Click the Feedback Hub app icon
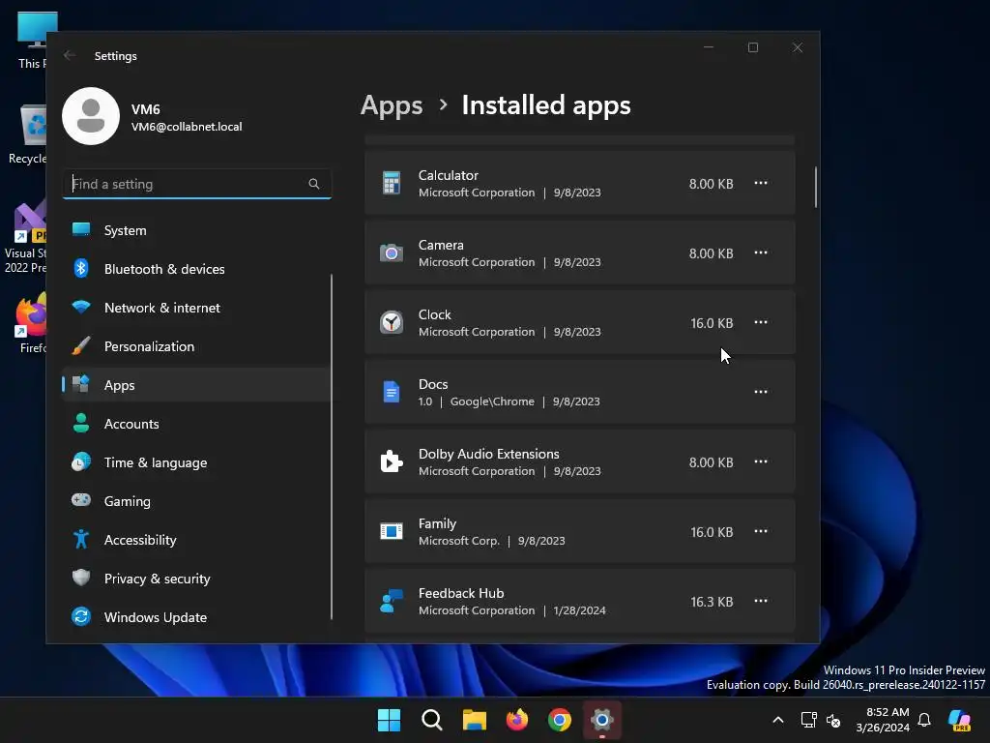990x743 pixels. (392, 601)
